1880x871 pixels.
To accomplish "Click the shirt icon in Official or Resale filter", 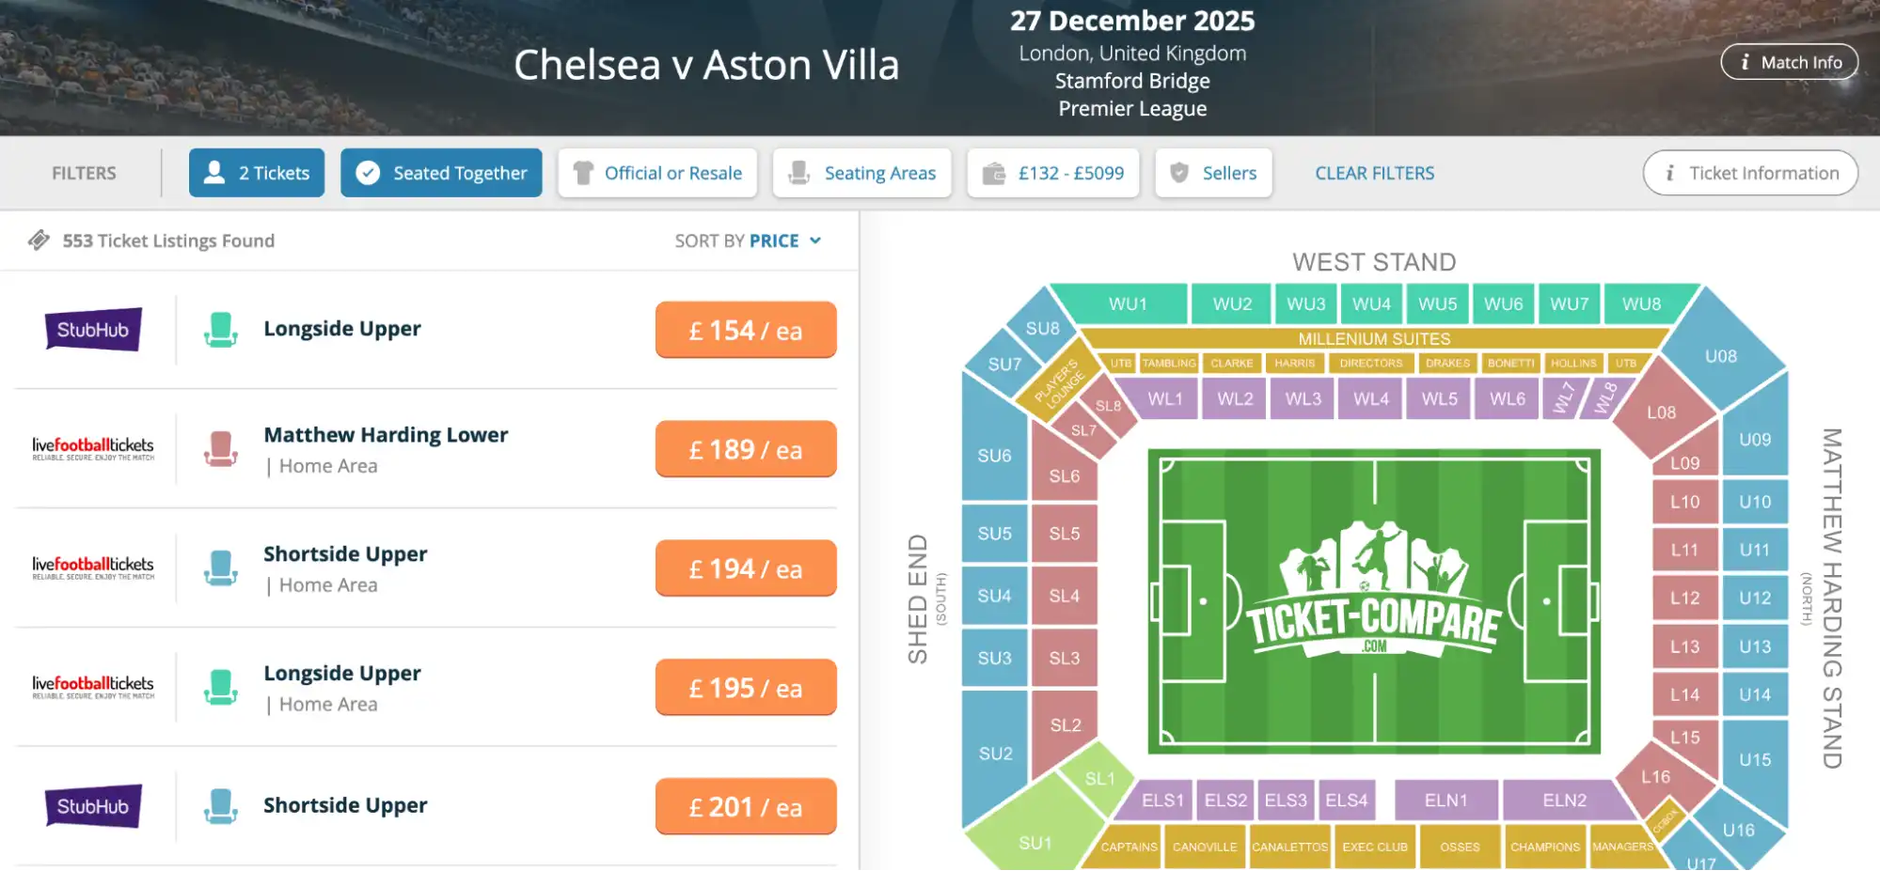I will coord(583,172).
